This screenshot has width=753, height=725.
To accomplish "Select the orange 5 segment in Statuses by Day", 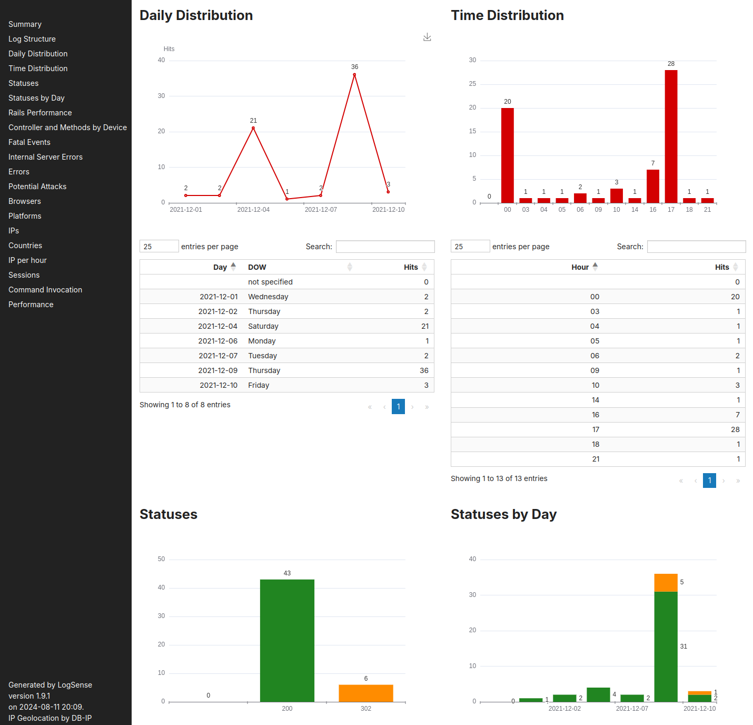I will pos(666,583).
